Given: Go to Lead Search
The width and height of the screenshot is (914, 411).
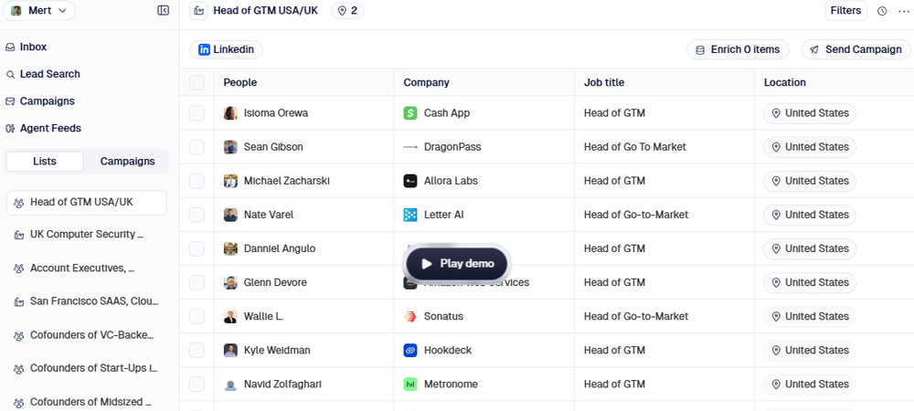Looking at the screenshot, I should coord(43,74).
